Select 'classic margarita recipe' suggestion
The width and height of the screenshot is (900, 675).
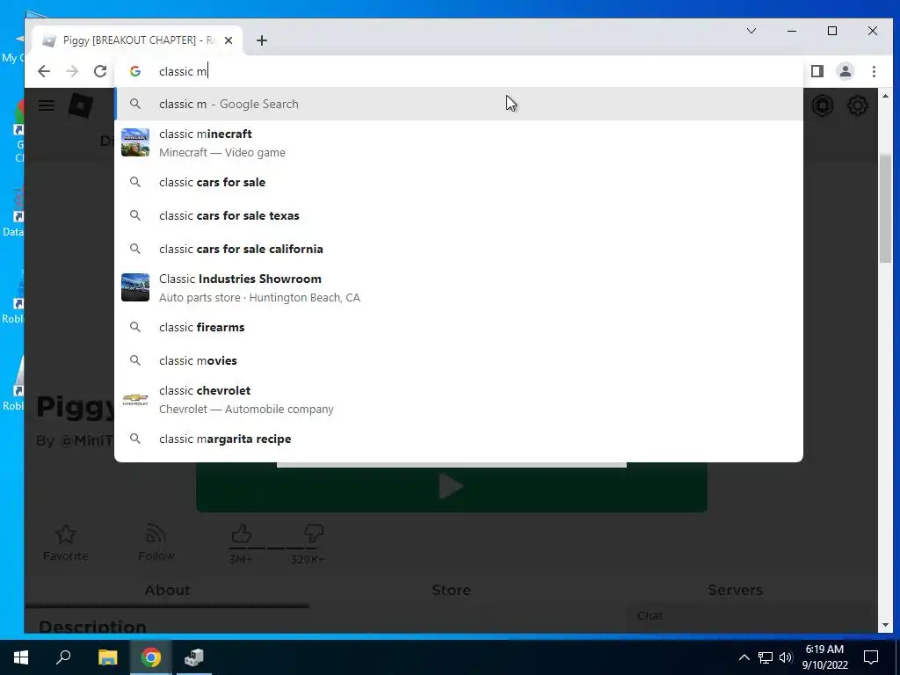[459, 439]
